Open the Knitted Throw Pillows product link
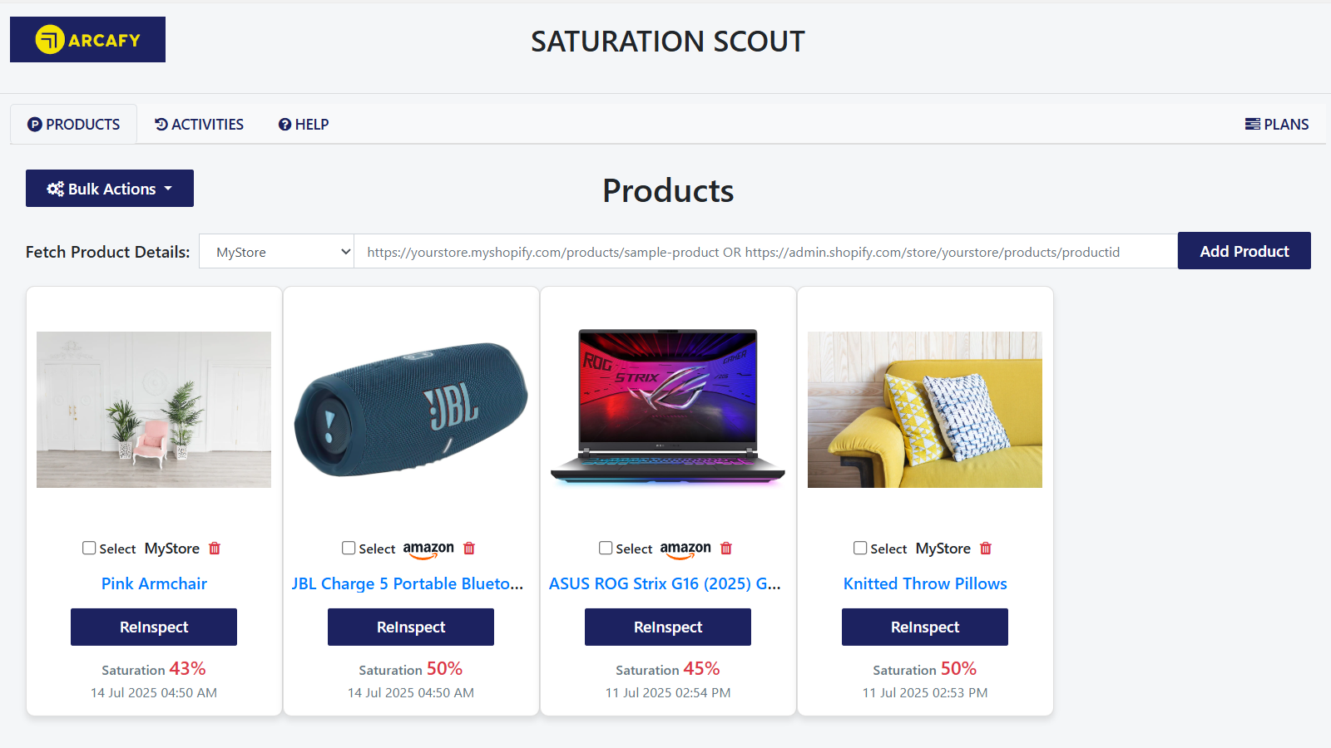 coord(924,583)
